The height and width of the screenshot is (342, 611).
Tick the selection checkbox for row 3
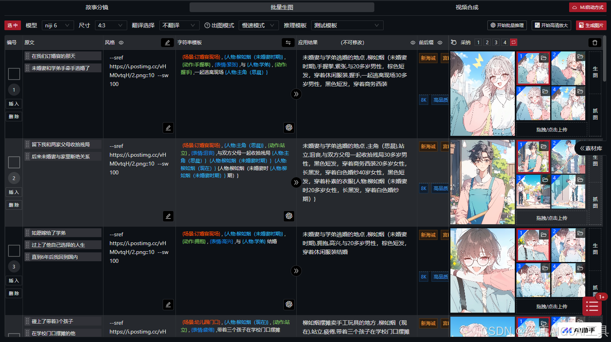click(14, 251)
